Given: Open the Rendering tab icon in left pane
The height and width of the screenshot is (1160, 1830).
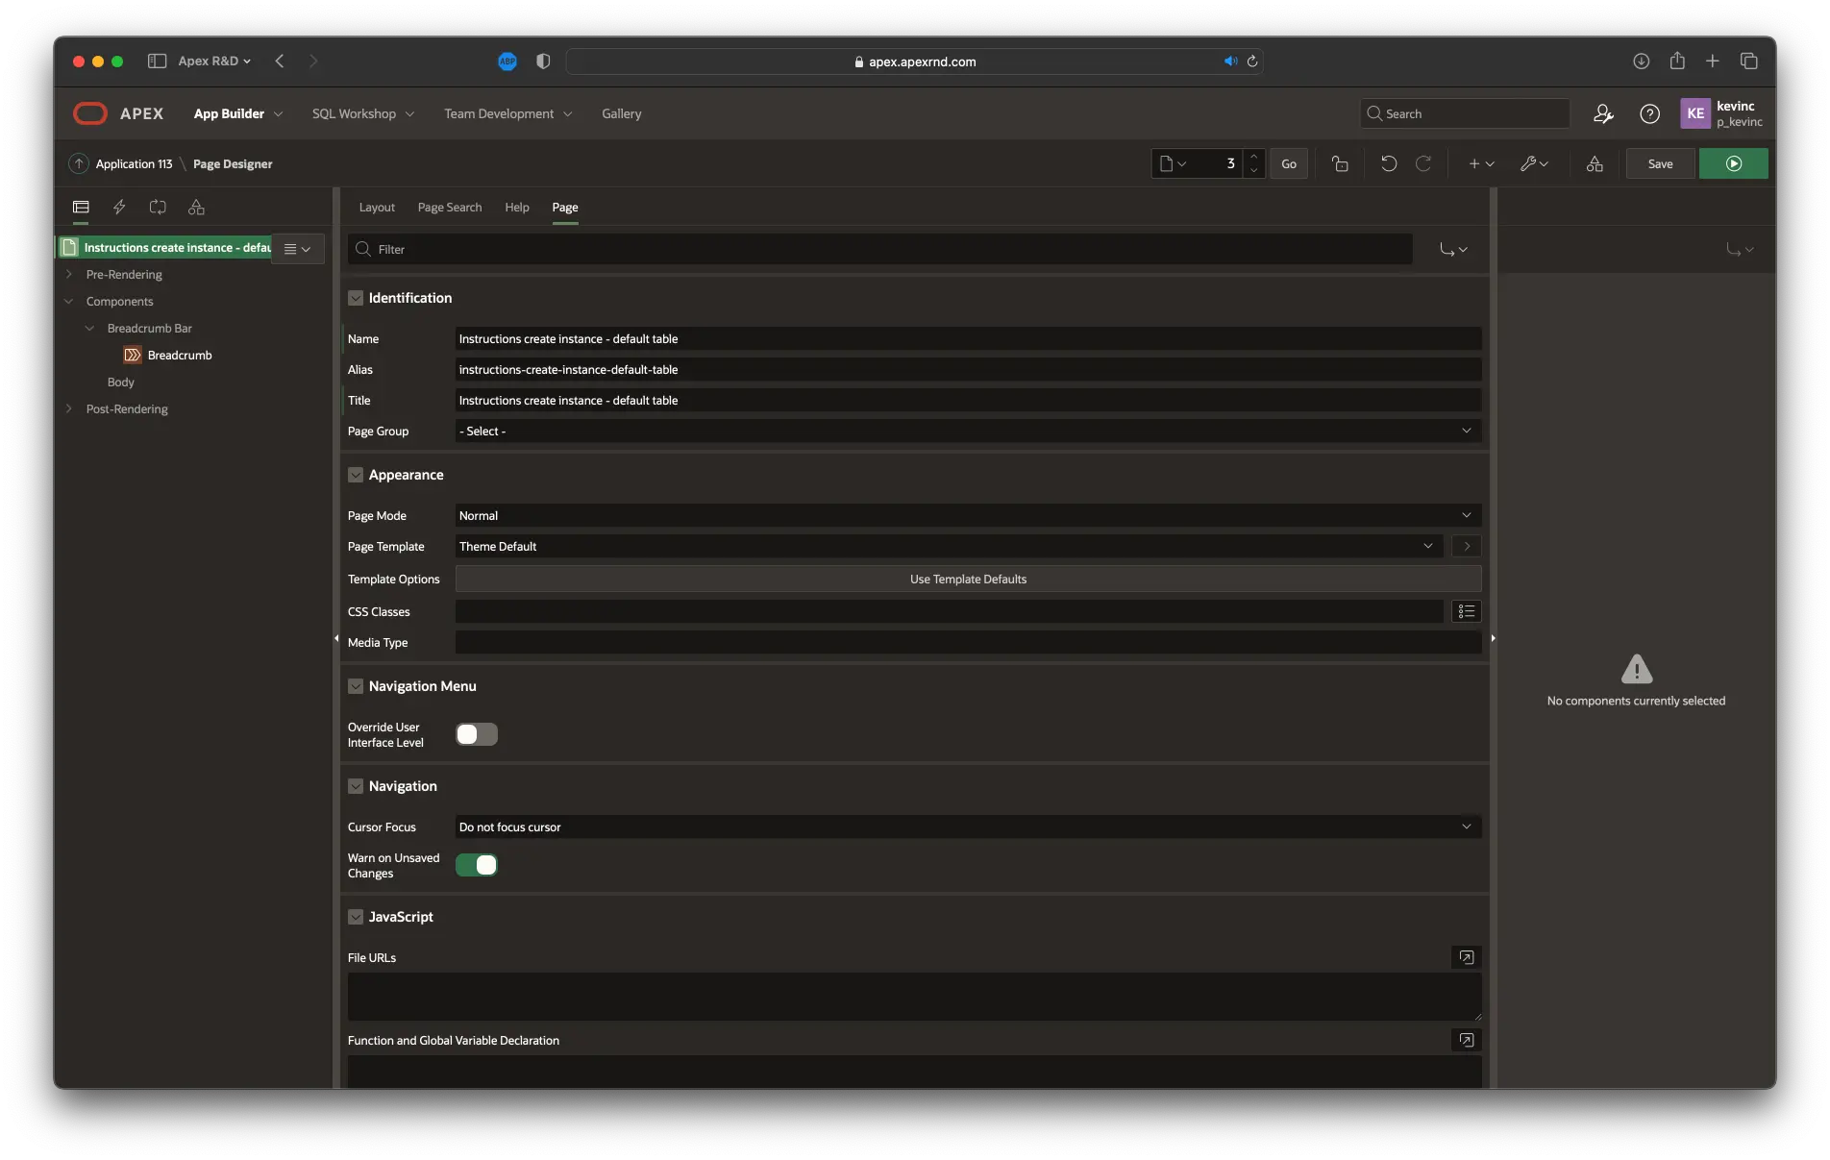Looking at the screenshot, I should tap(81, 207).
